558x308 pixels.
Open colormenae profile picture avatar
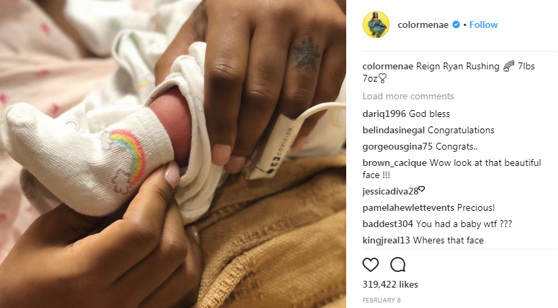pos(376,24)
